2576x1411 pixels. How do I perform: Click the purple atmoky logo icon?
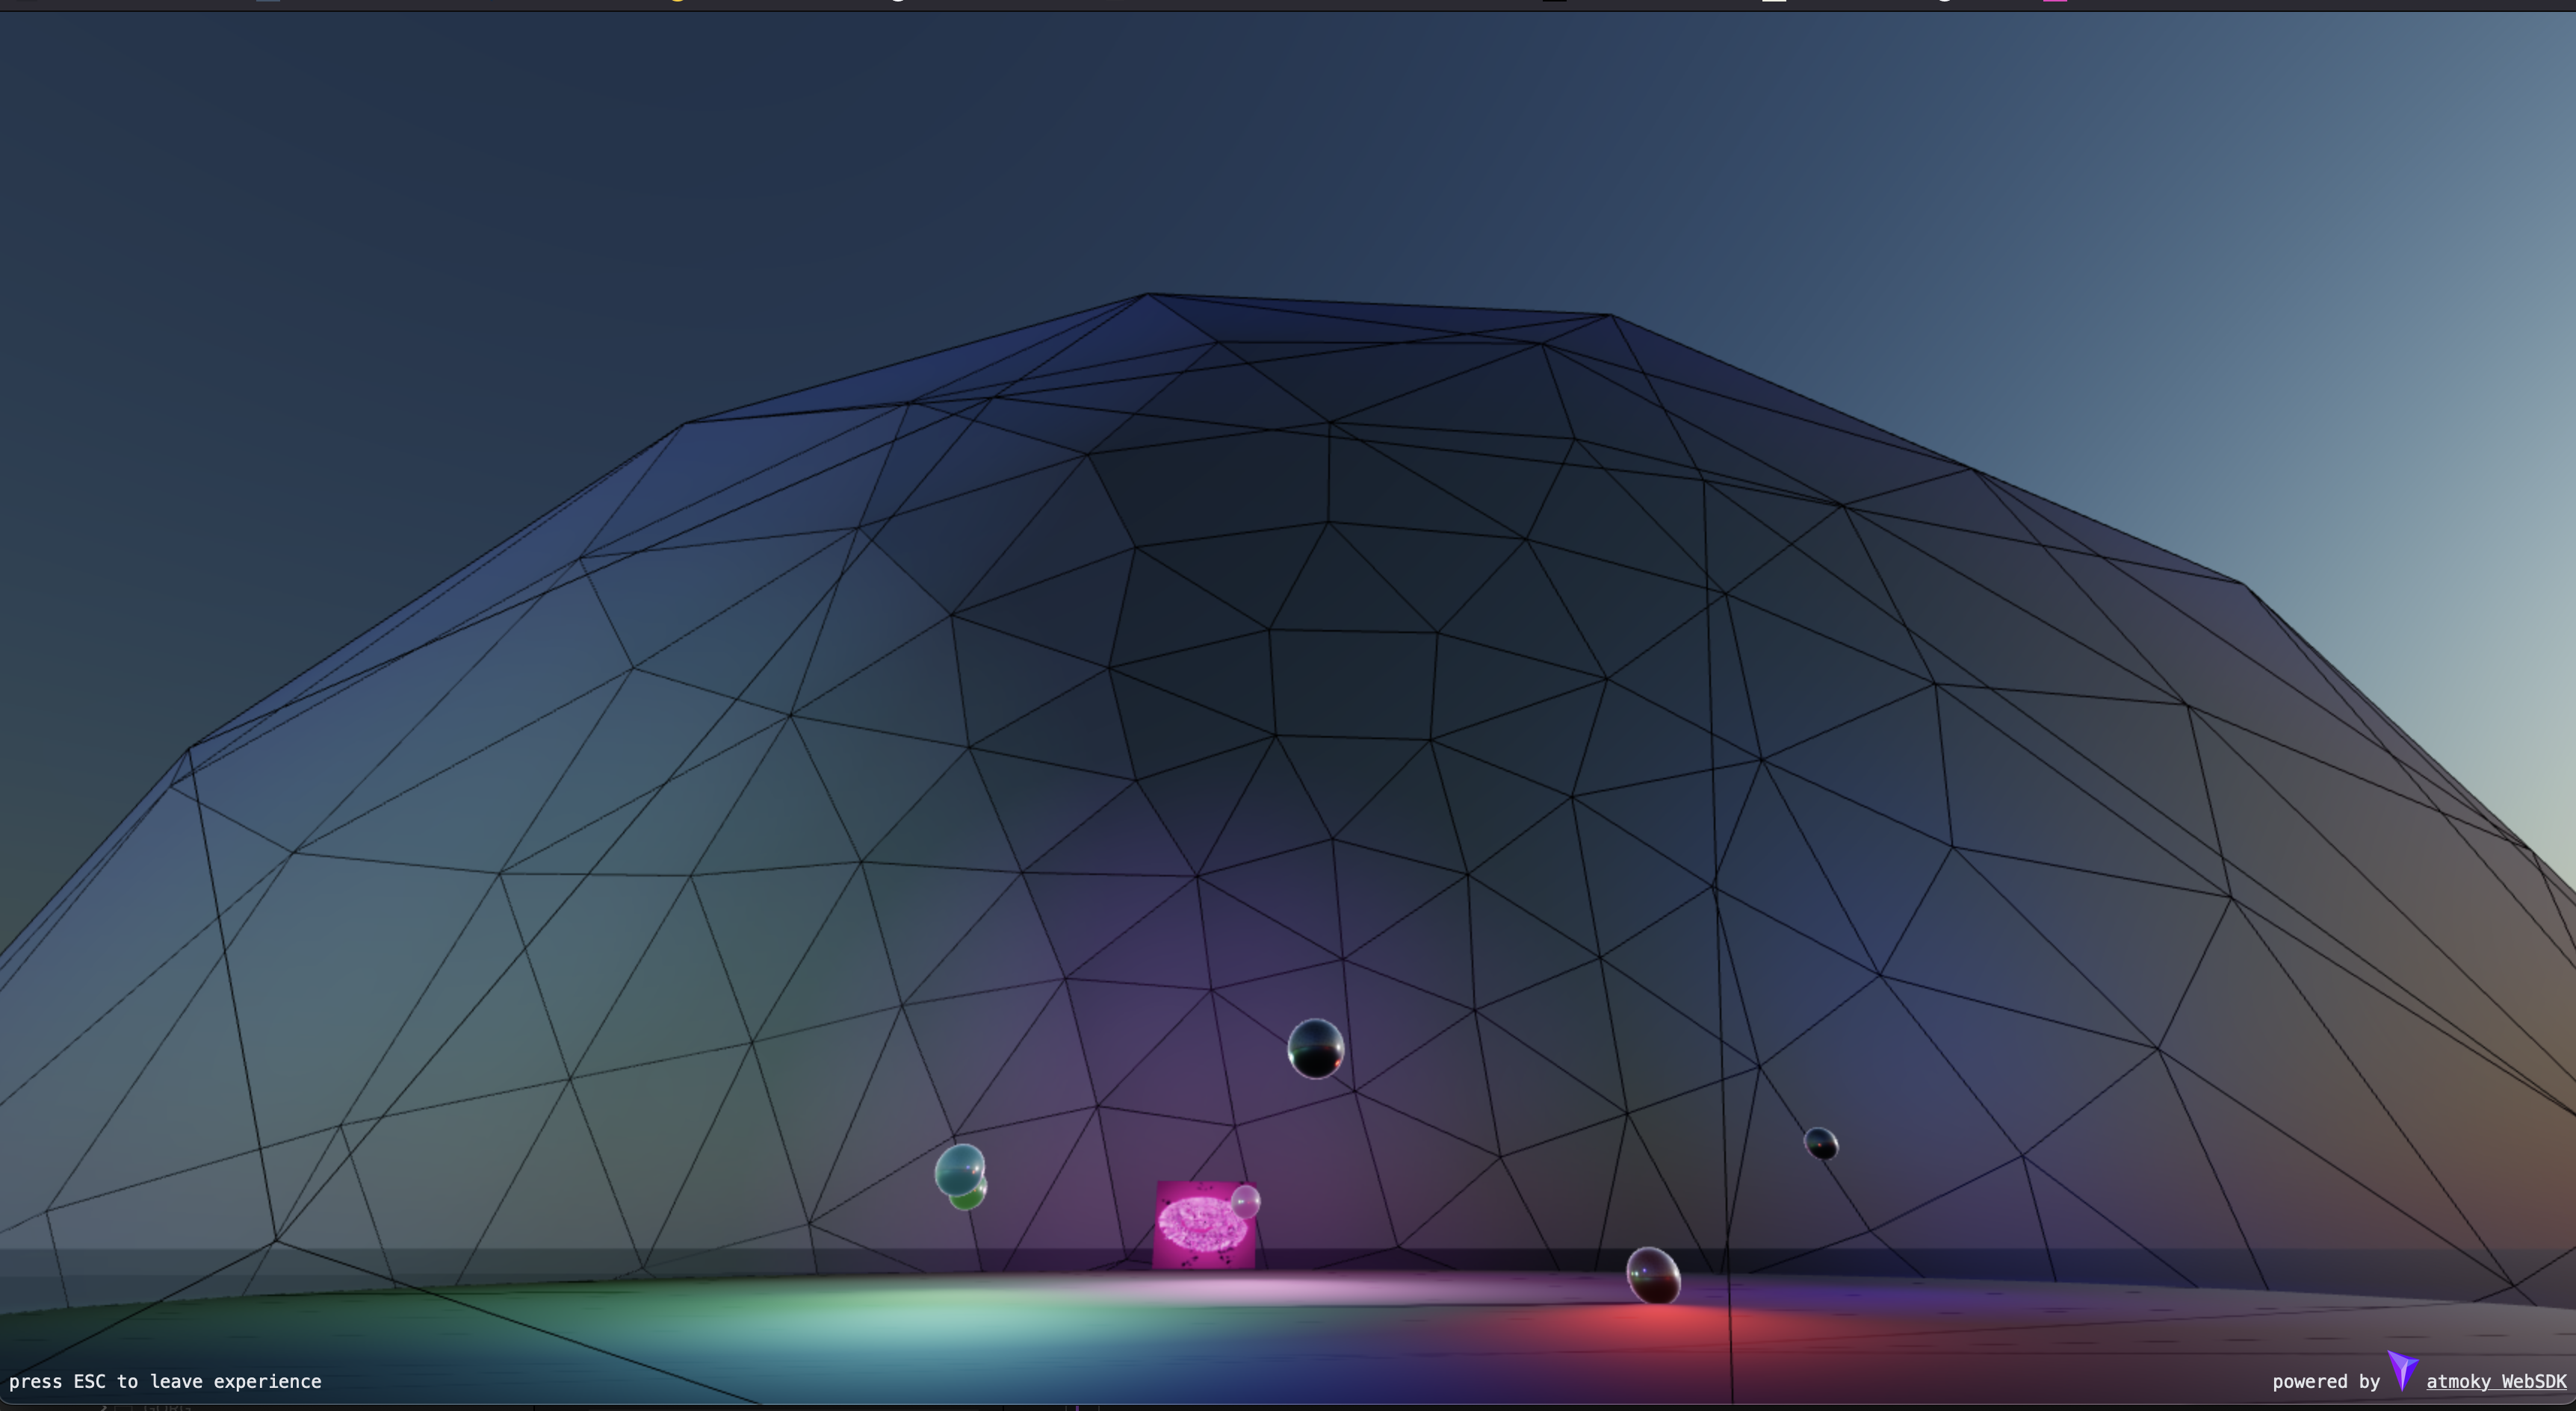point(2402,1370)
